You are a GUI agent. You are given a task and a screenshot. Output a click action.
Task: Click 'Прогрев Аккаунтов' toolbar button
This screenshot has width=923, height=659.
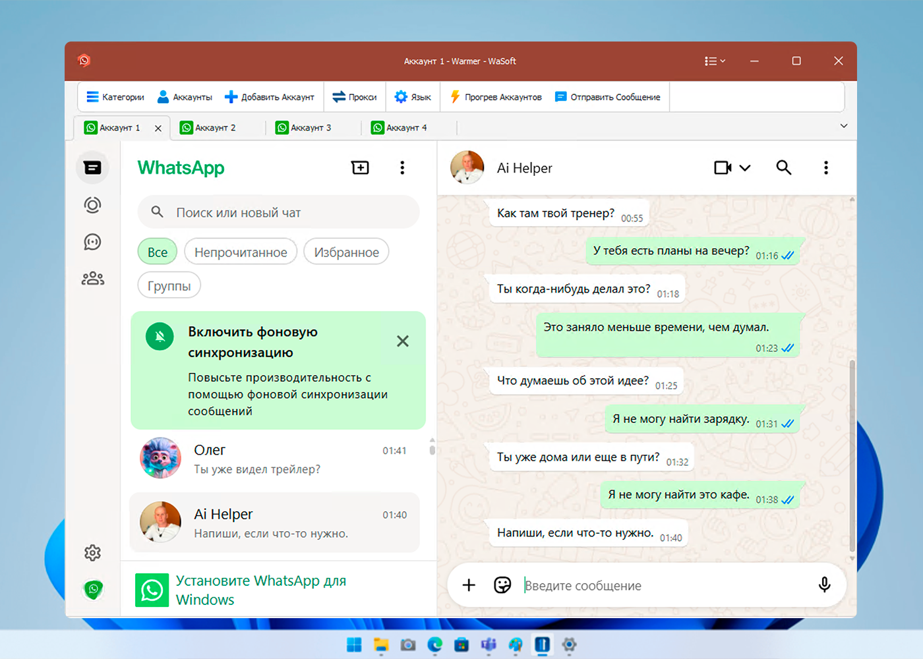pos(496,97)
